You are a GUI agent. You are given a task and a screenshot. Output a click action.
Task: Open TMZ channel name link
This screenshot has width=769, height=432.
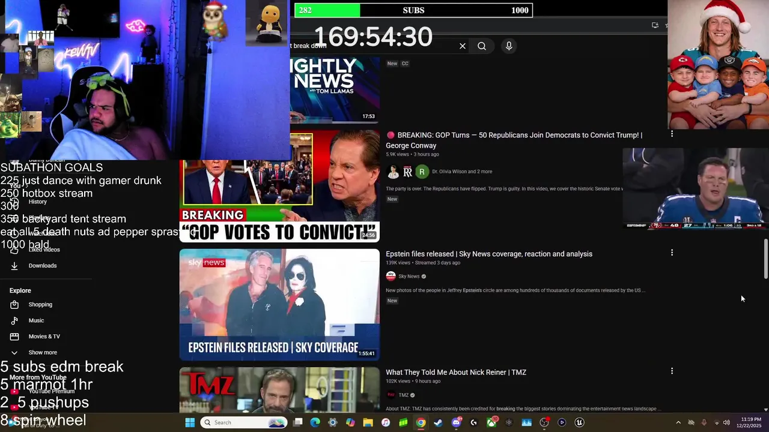[x=404, y=395]
